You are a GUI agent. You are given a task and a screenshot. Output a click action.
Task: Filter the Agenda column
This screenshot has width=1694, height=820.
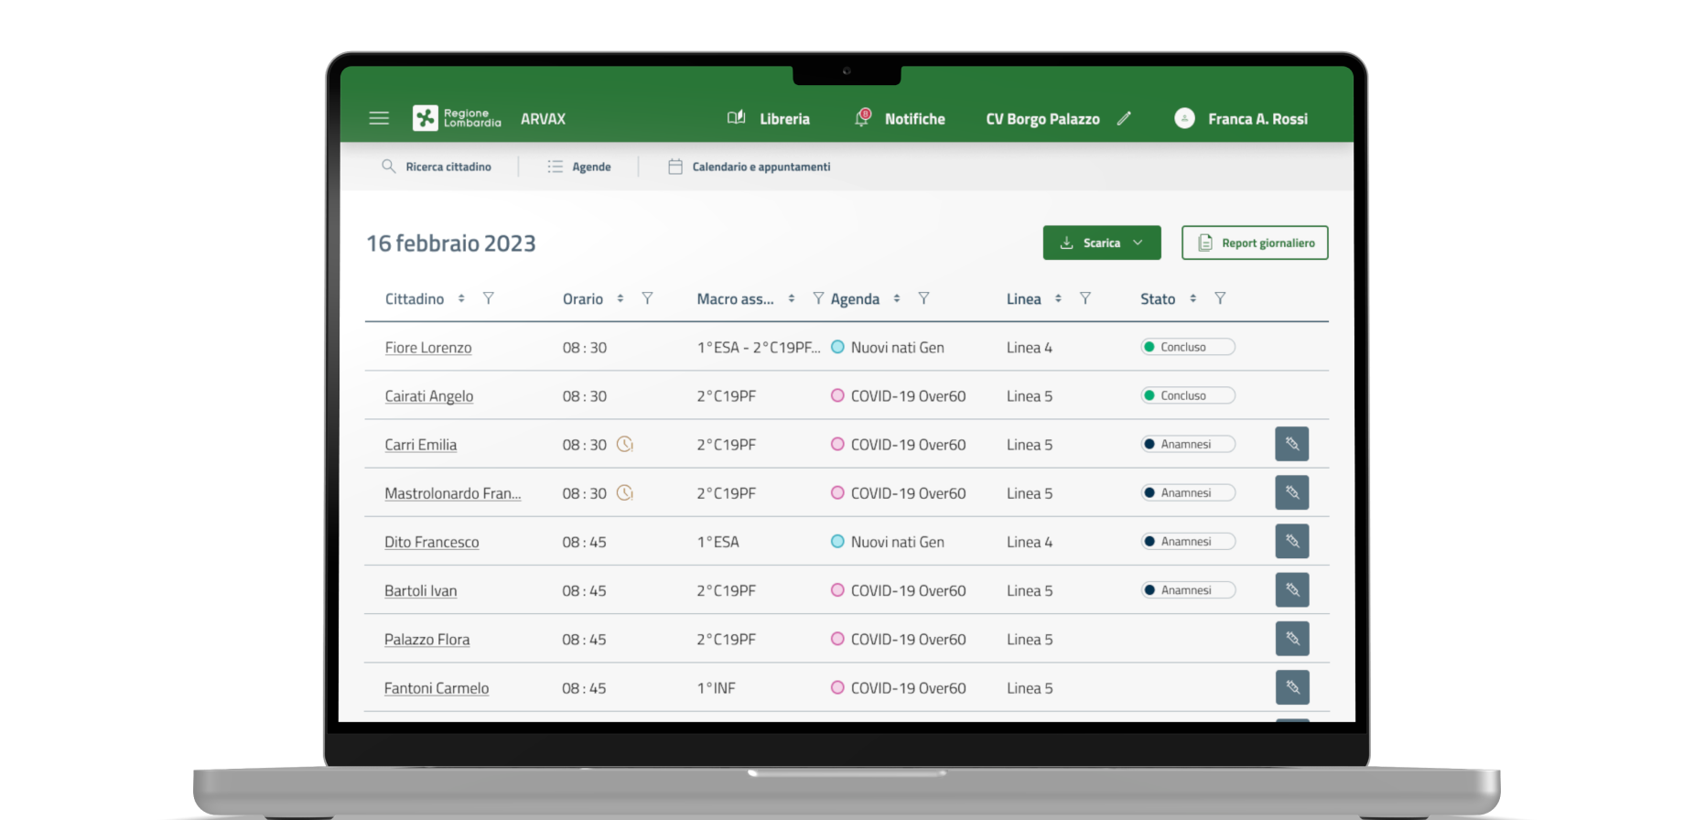point(924,298)
